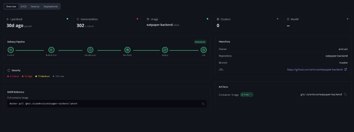Click the Clusters globe icon
Viewport: 354px width, 132px height.
pyautogui.click(x=218, y=19)
